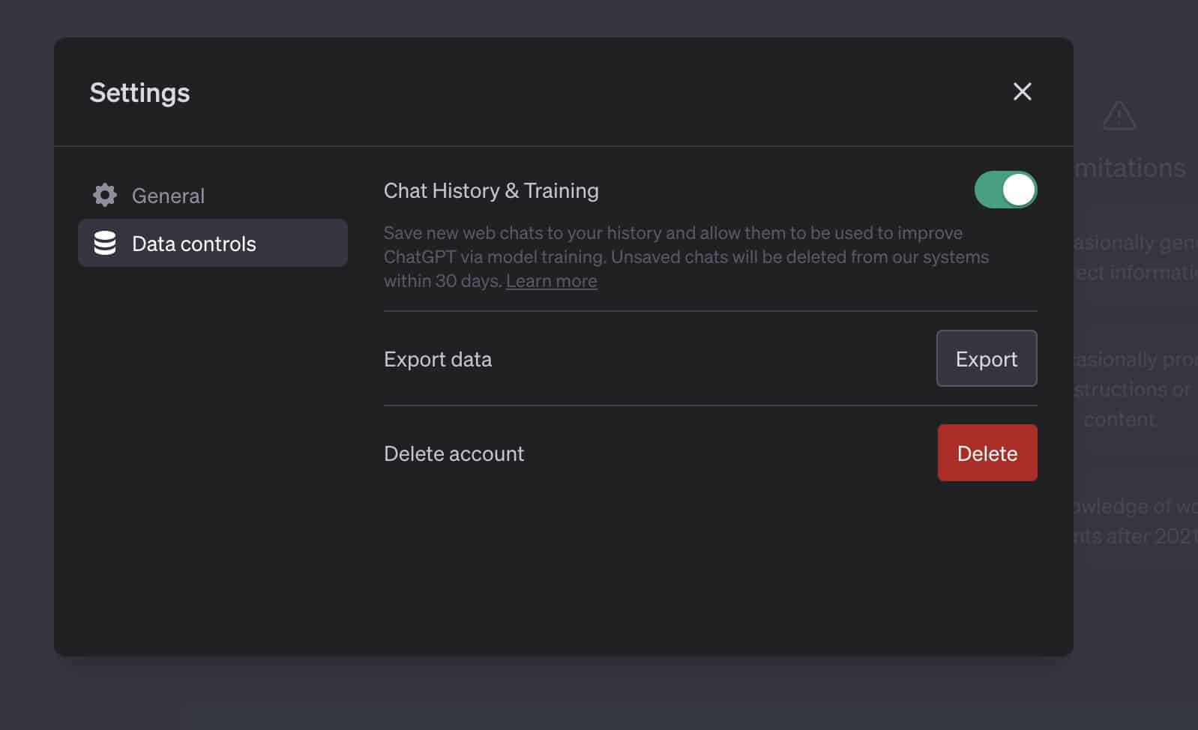Click the red Delete button

coord(987,453)
